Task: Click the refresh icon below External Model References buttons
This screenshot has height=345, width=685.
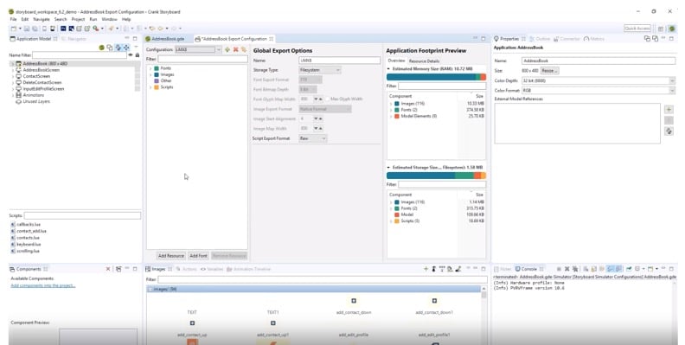Action: coord(669,131)
